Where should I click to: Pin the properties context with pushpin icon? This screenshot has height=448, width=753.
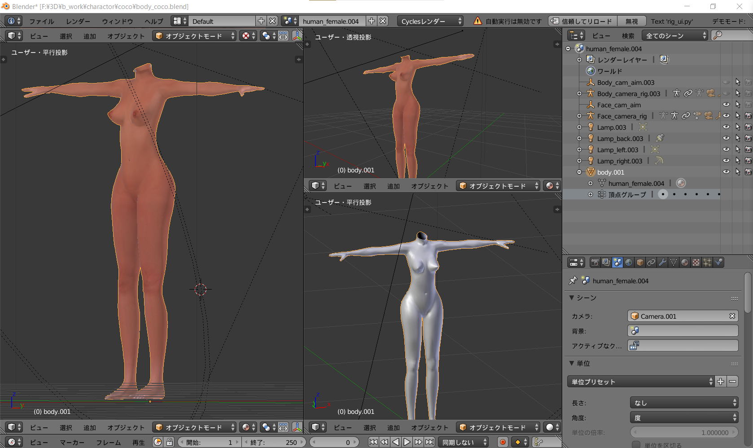pos(573,281)
